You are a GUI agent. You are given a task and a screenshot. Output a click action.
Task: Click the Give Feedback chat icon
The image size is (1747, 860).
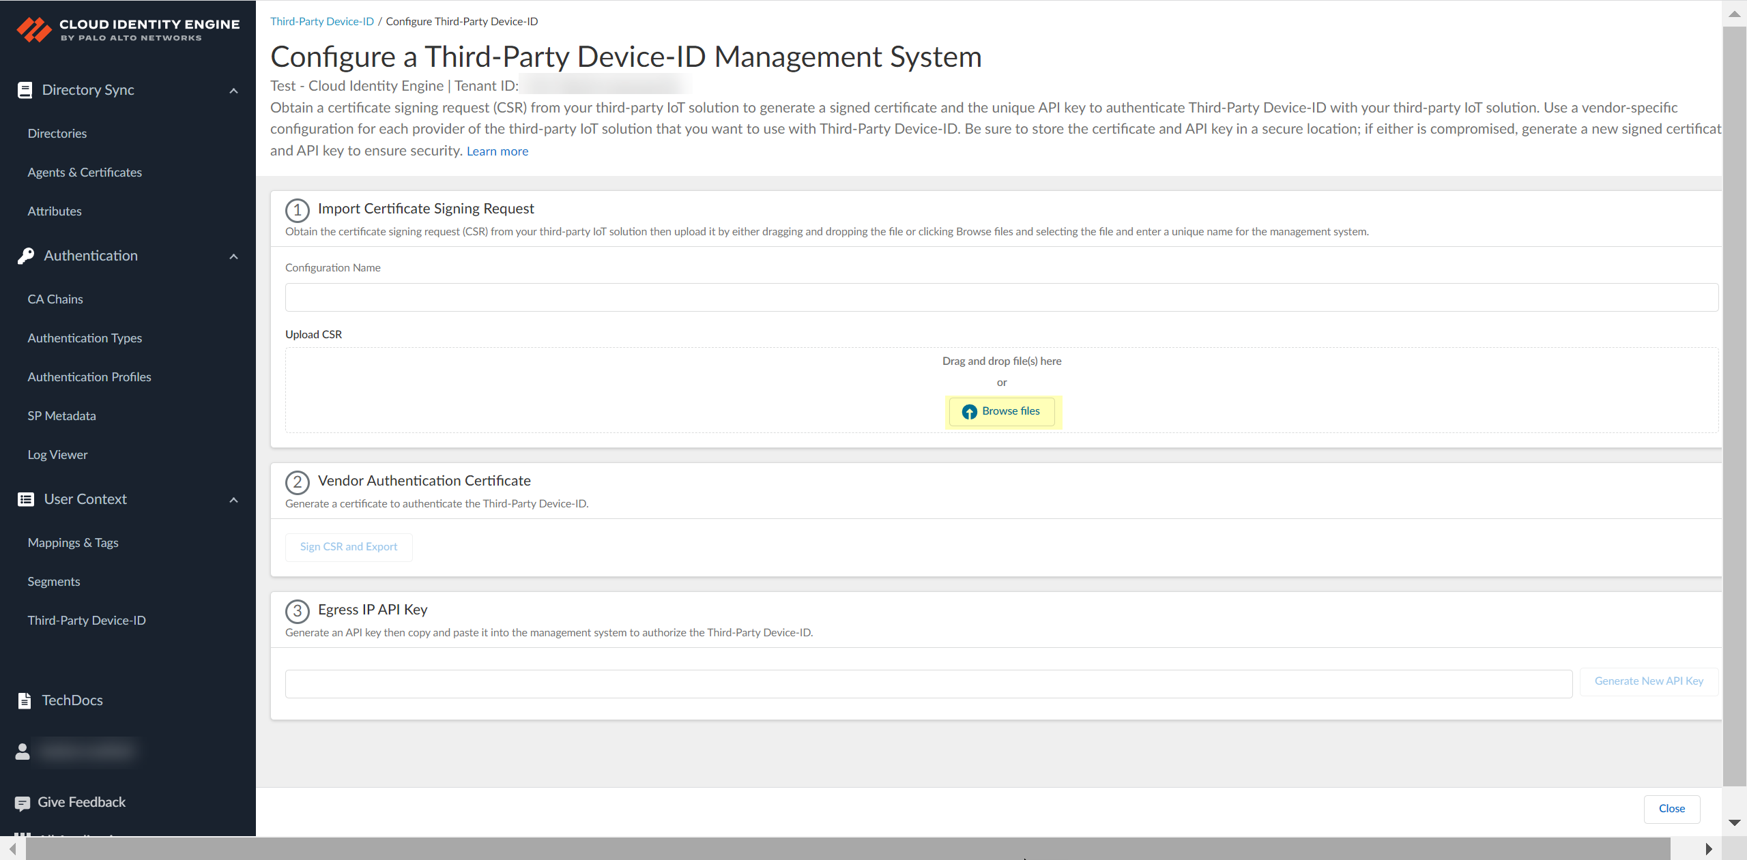pos(23,803)
